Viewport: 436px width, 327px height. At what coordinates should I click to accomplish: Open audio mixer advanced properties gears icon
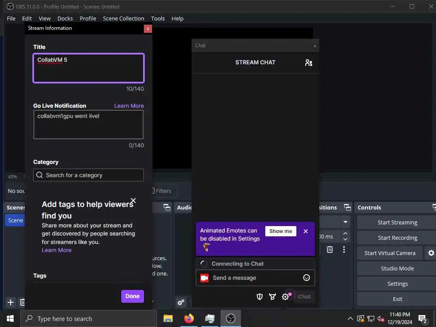tap(181, 302)
